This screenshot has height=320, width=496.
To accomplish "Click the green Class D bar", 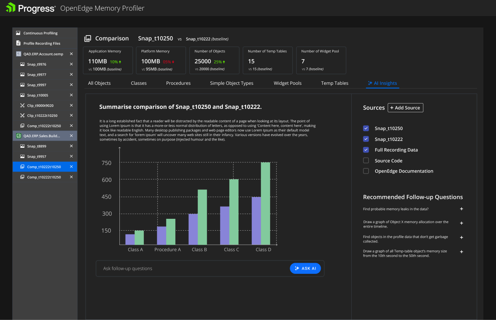I will coord(266,204).
